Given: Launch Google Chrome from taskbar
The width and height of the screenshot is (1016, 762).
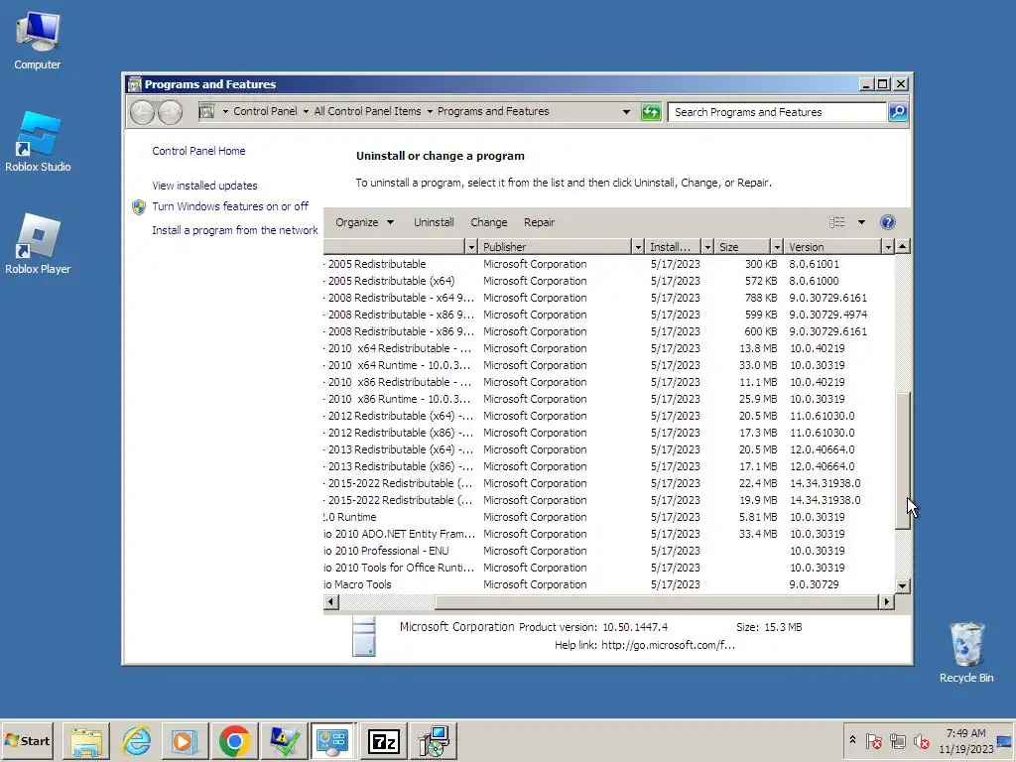Looking at the screenshot, I should click(x=234, y=740).
